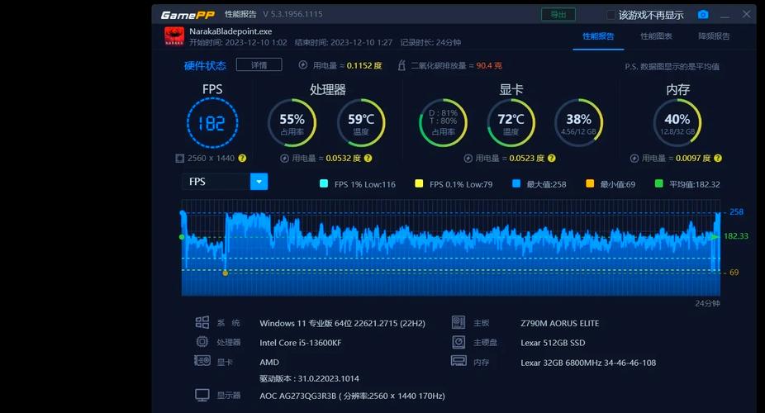Click the processor chip icon in info list
The height and width of the screenshot is (413, 765).
click(202, 342)
